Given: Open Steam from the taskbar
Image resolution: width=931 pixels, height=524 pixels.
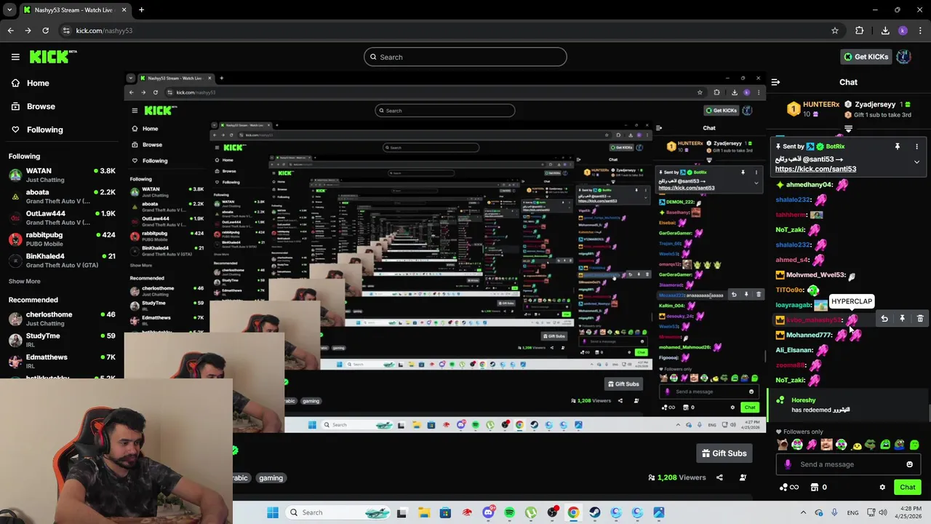Looking at the screenshot, I should [595, 512].
